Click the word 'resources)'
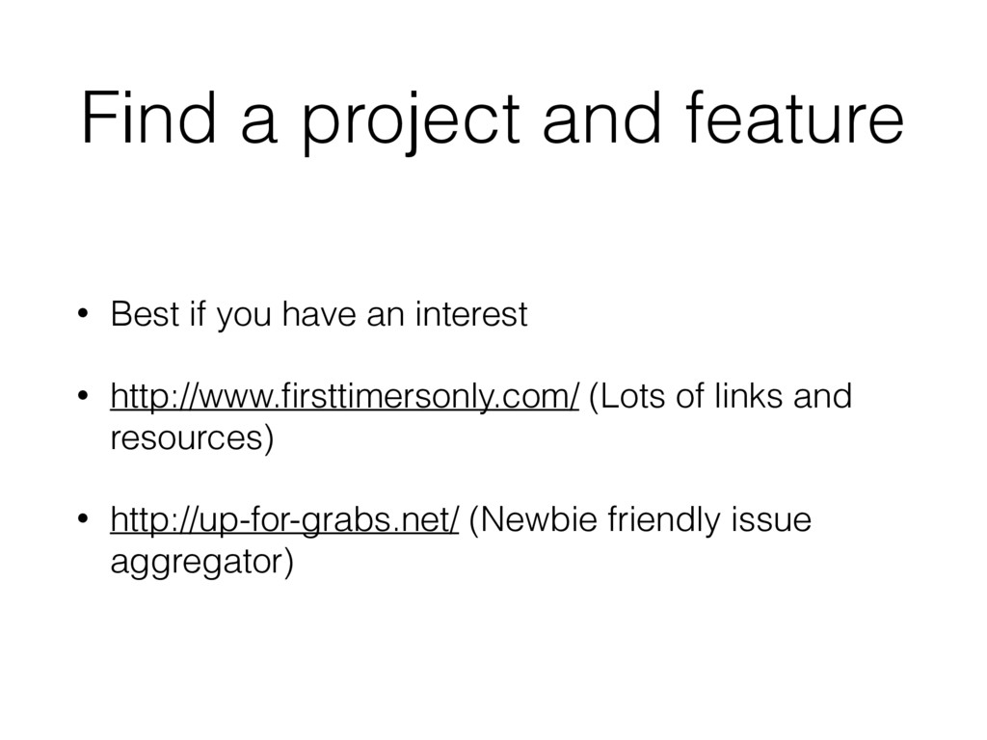 (192, 438)
